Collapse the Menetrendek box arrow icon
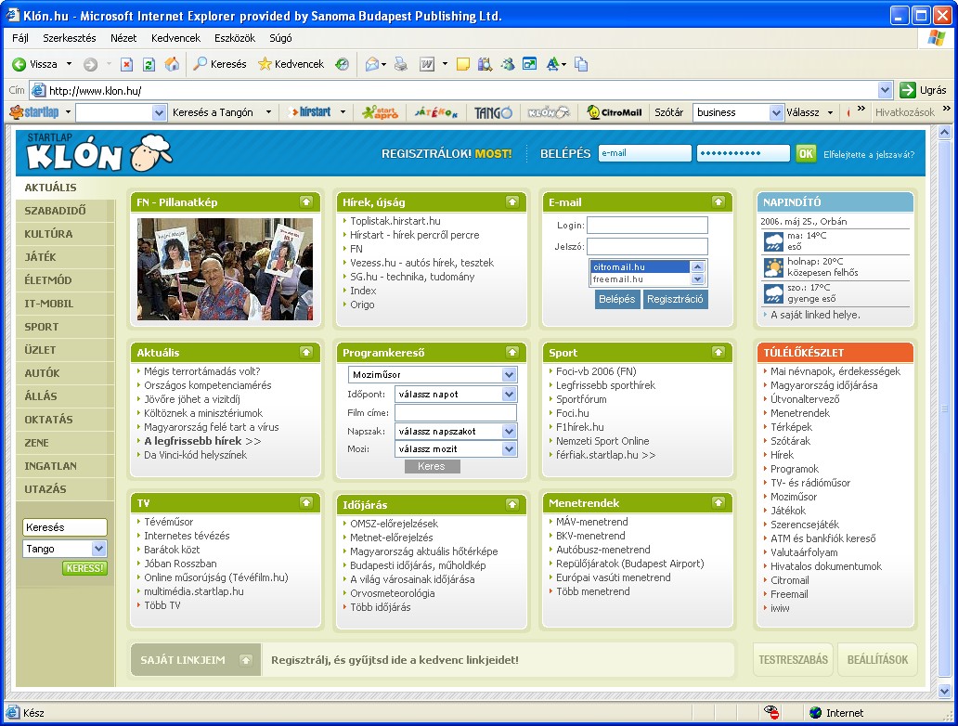 tap(718, 502)
